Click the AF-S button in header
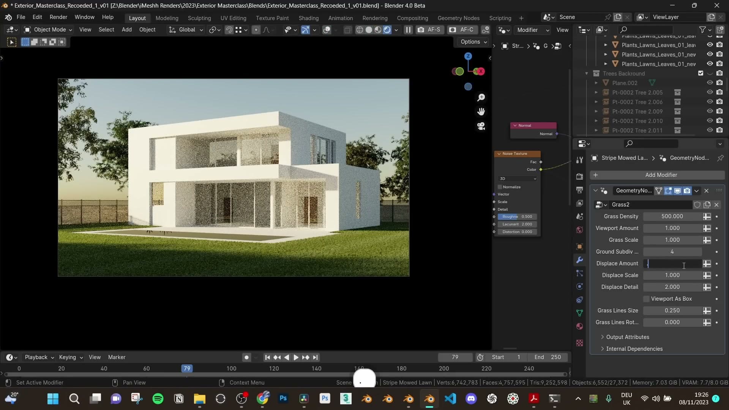729x410 pixels. coord(429,30)
